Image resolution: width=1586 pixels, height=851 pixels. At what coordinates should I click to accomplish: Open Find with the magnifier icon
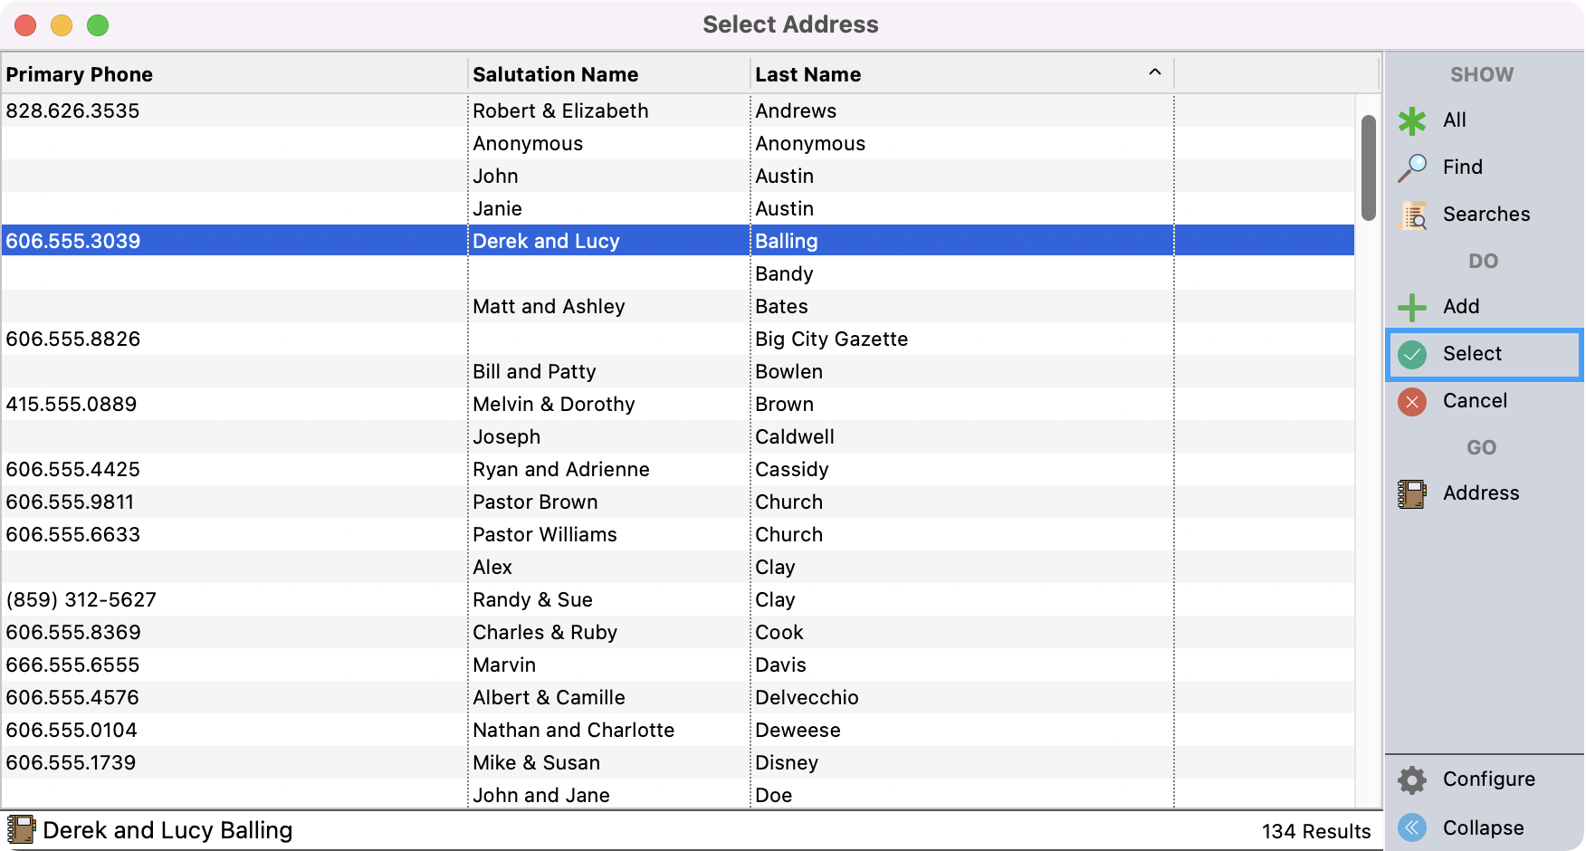click(1412, 167)
